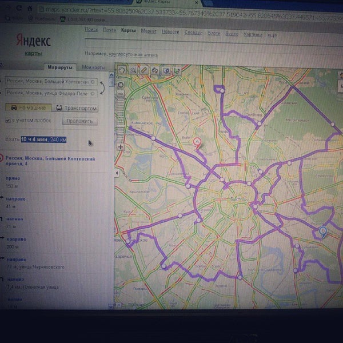This screenshot has width=343, height=343.
Task: Clear the улица Федора Поле destination field
Action: 93,94
